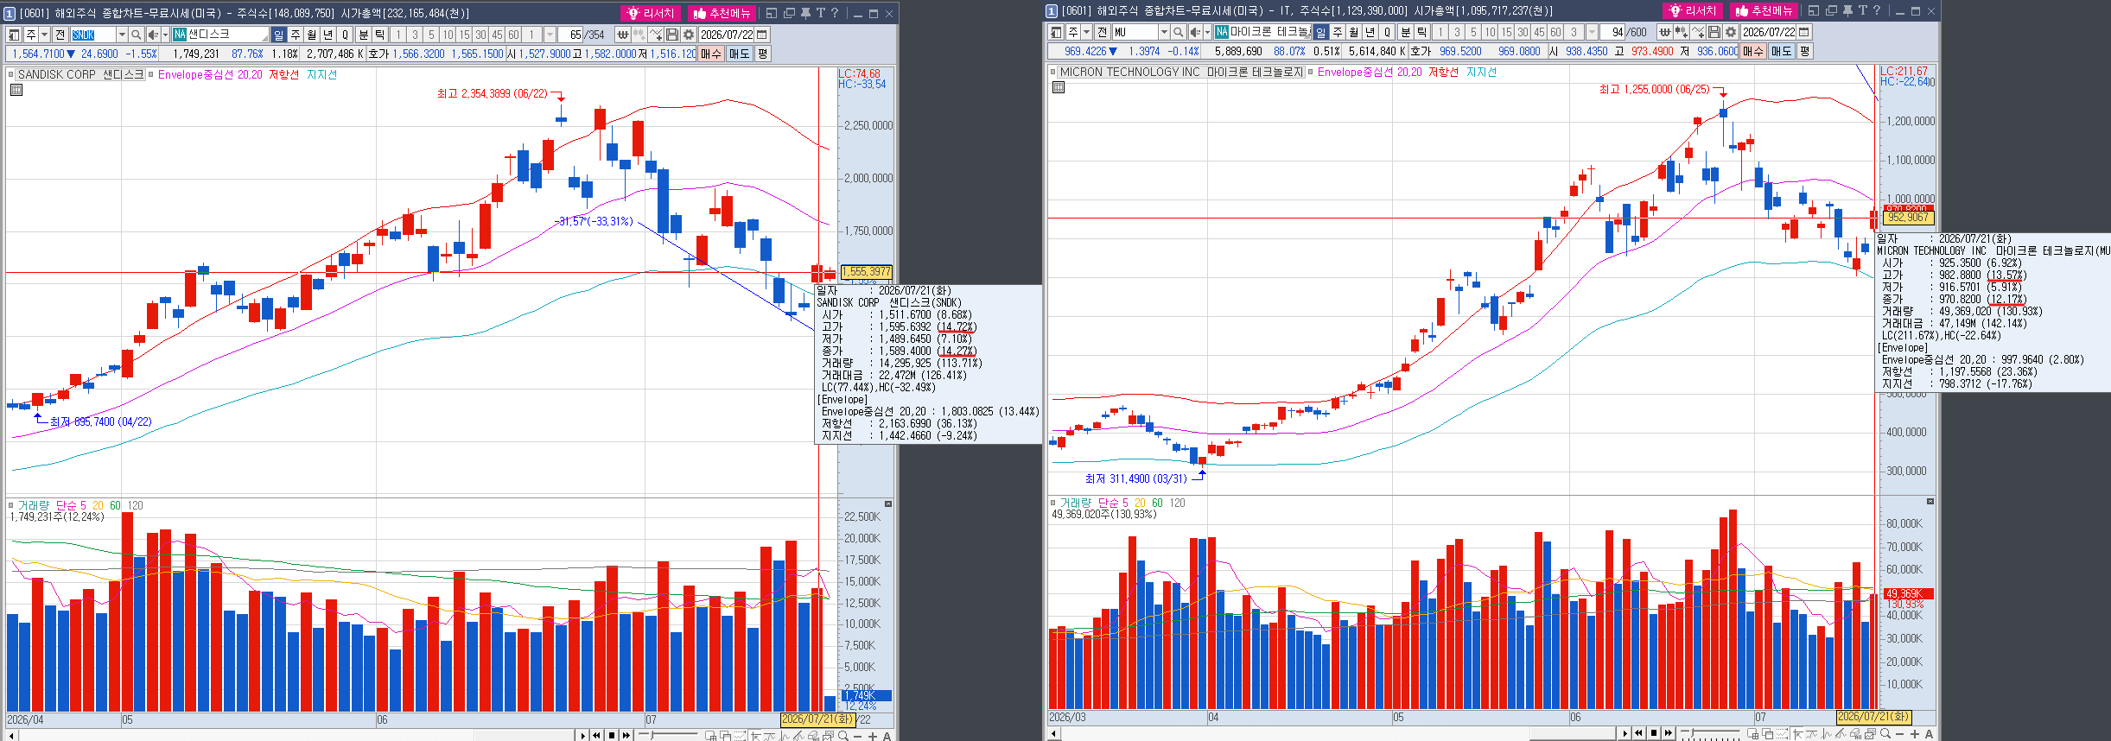Expand the interval dropdown arrow in Micron toolbar
The image size is (2111, 741).
(1592, 32)
